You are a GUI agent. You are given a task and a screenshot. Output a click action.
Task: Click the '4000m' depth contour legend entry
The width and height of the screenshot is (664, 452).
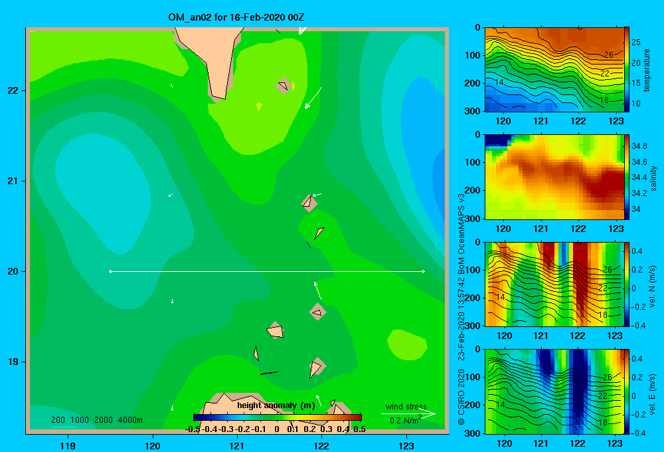[130, 420]
